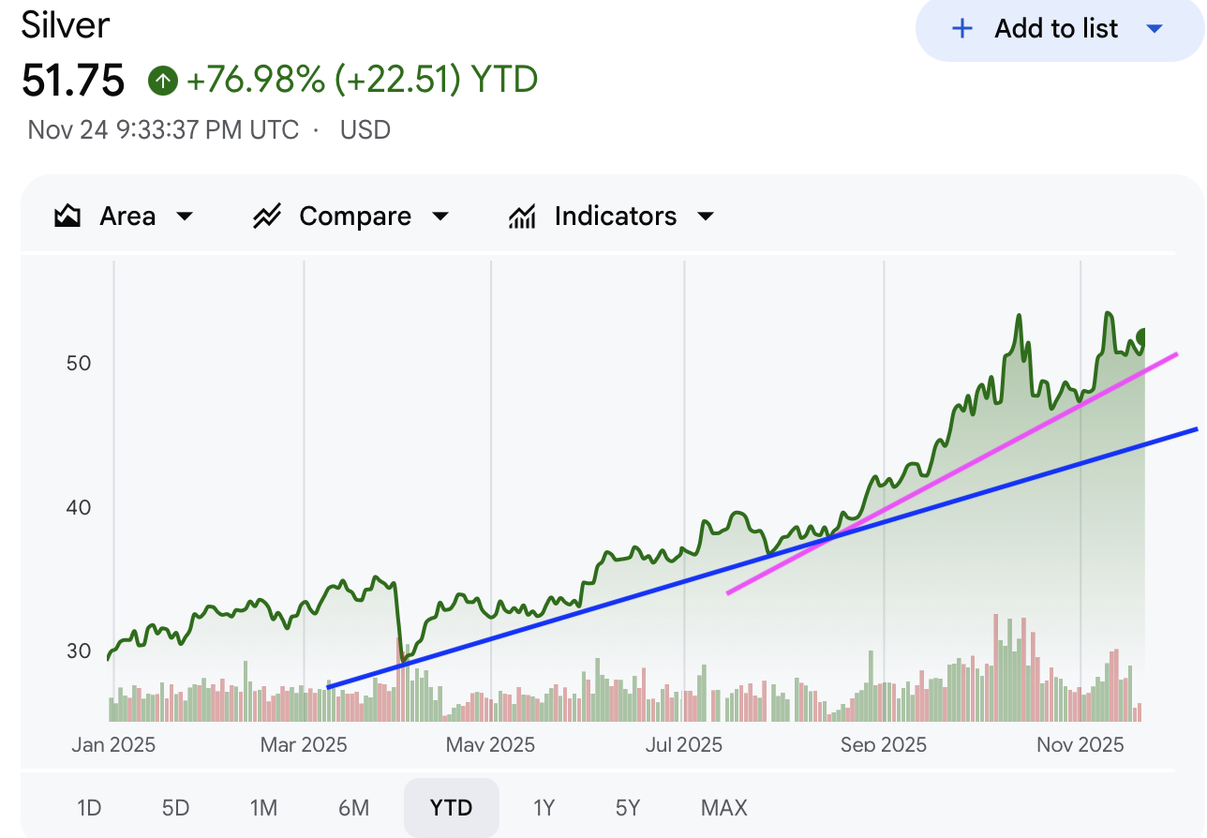Select the YTD range tab
The image size is (1207, 838).
tap(451, 807)
